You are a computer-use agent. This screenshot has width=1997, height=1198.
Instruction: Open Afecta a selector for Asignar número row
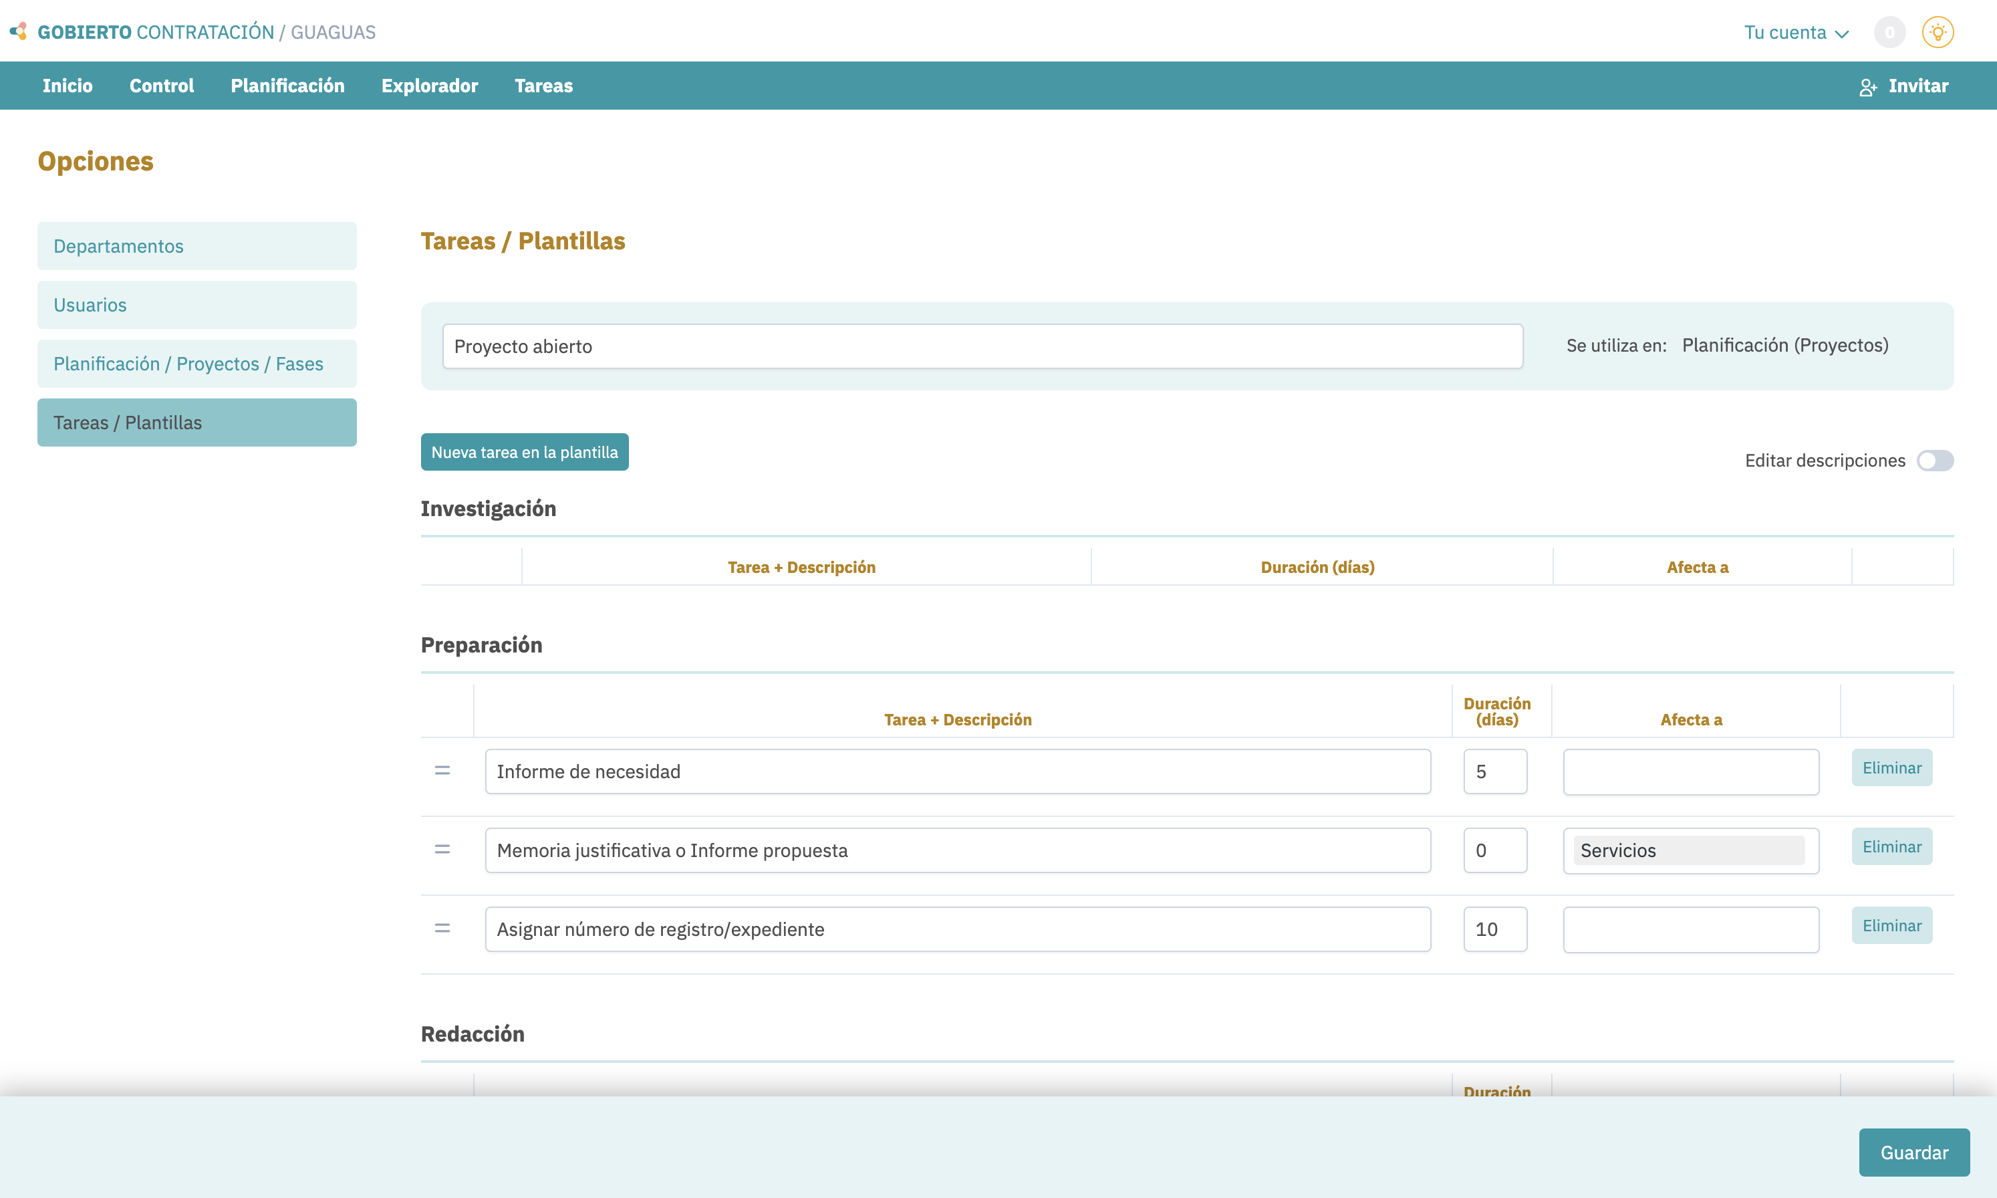(1690, 929)
